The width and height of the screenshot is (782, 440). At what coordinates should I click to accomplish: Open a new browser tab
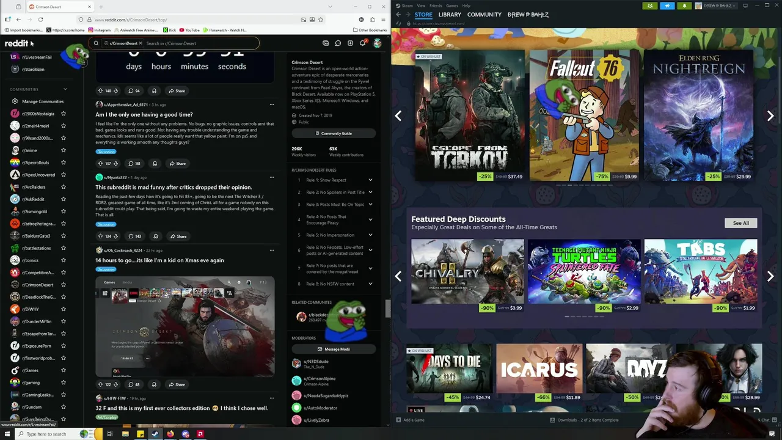101,7
